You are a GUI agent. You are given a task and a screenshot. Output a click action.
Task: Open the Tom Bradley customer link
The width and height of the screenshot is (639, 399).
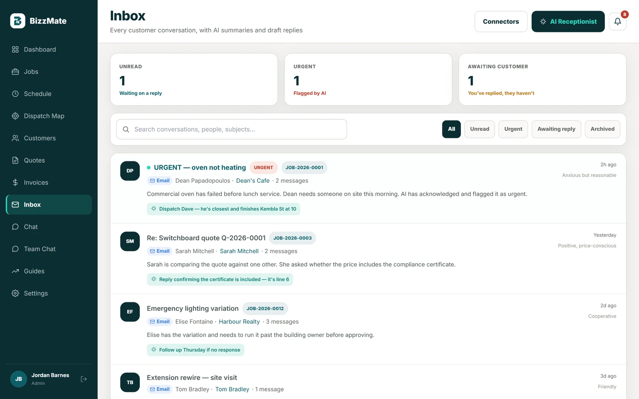tap(232, 389)
